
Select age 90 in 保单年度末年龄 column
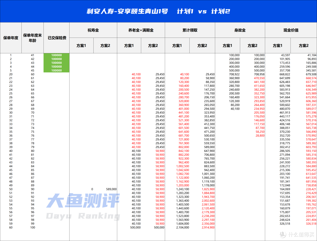(33, 189)
